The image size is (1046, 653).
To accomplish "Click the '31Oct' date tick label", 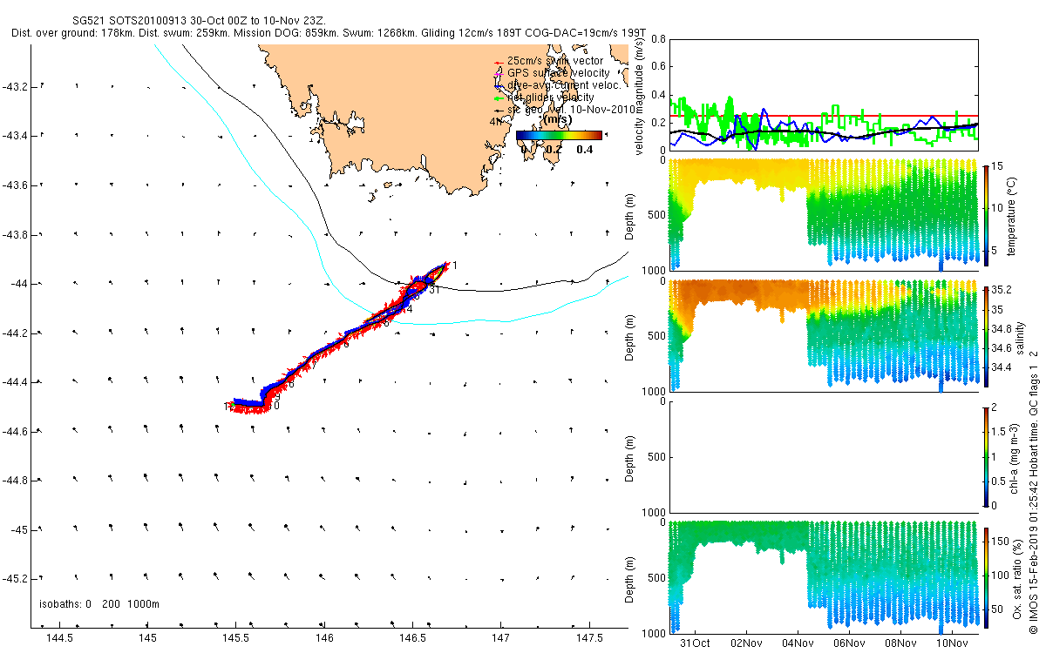I will click(696, 643).
